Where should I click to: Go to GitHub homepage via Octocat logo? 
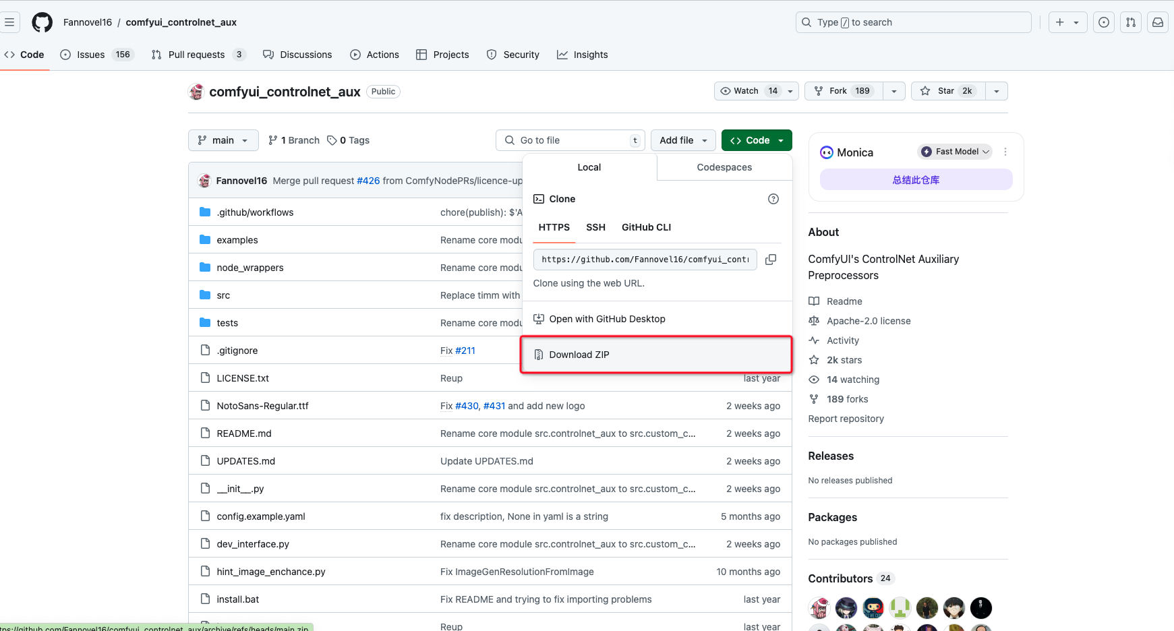42,22
